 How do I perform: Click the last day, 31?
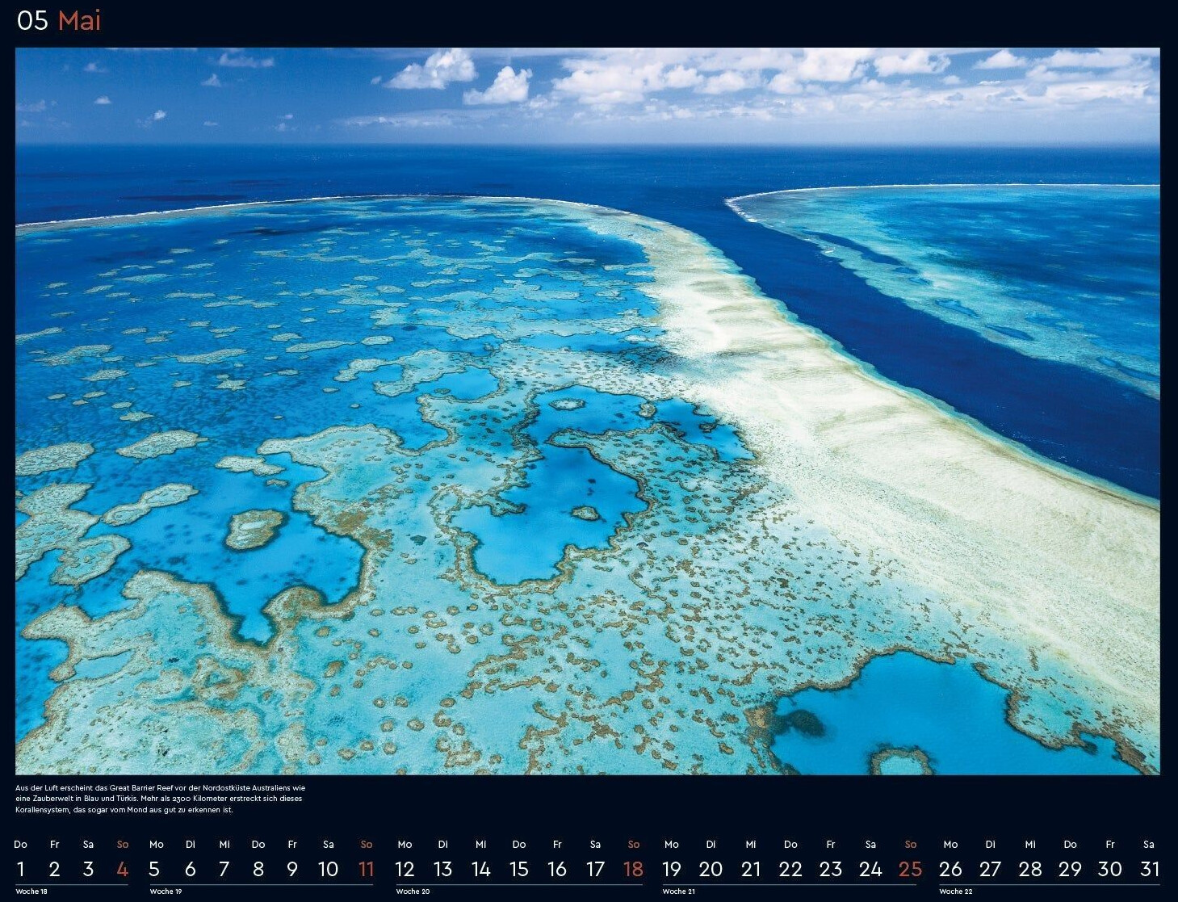point(1149,869)
